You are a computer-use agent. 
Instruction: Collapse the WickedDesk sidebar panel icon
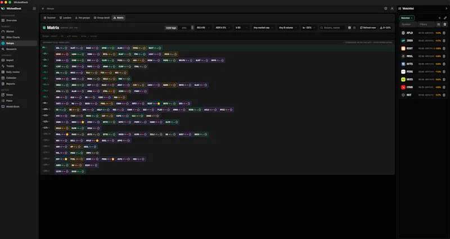click(34, 8)
